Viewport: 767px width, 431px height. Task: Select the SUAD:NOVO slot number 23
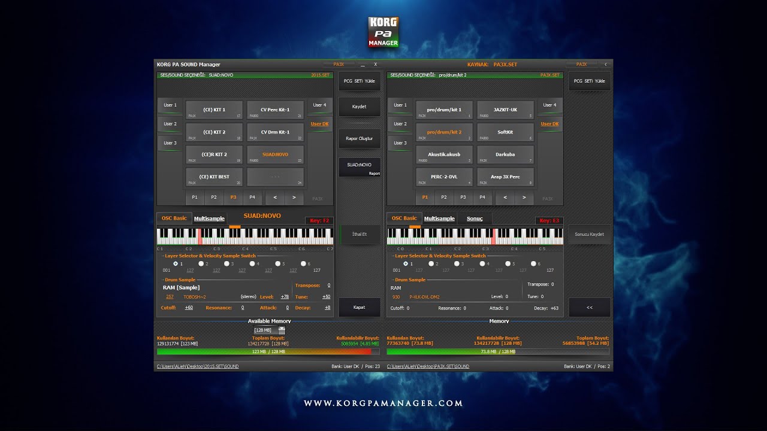tap(275, 154)
